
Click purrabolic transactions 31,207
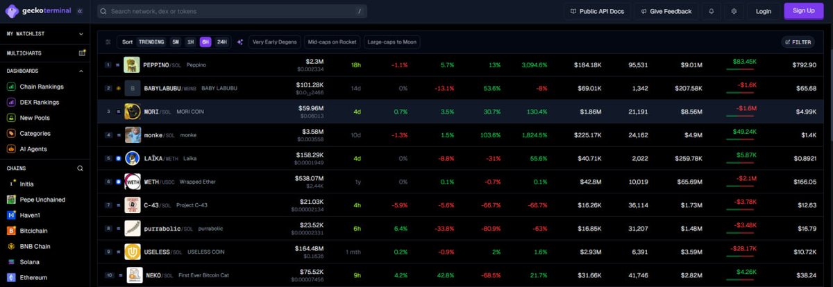click(x=637, y=228)
